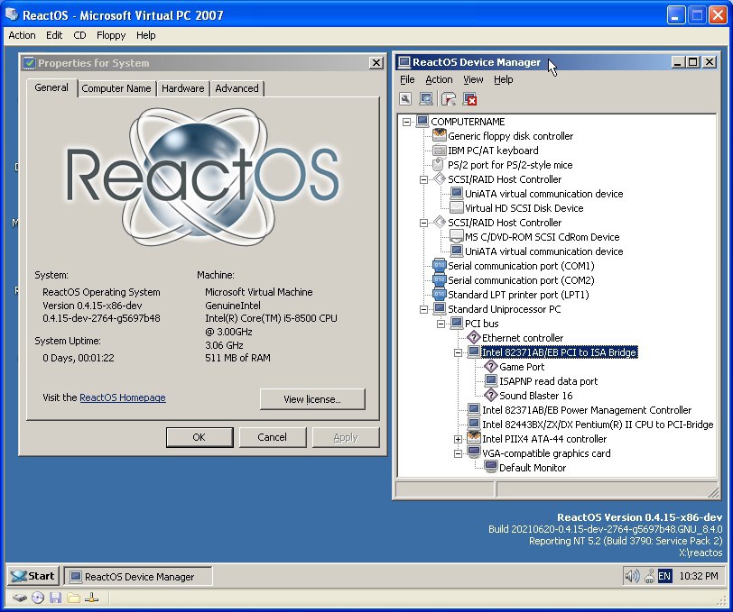Image resolution: width=733 pixels, height=612 pixels.
Task: Open the Device Manager Action menu
Action: pos(439,80)
